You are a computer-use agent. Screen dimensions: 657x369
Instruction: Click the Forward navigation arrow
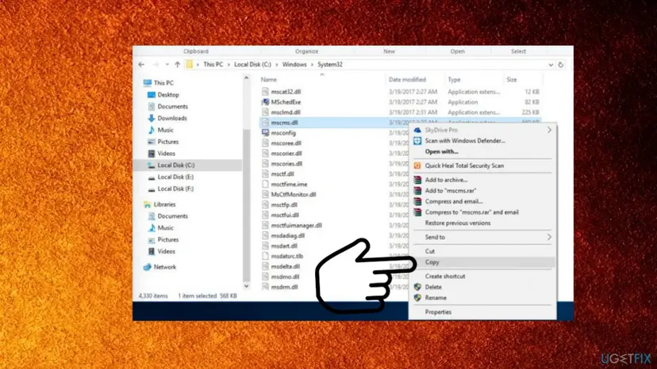click(x=156, y=64)
